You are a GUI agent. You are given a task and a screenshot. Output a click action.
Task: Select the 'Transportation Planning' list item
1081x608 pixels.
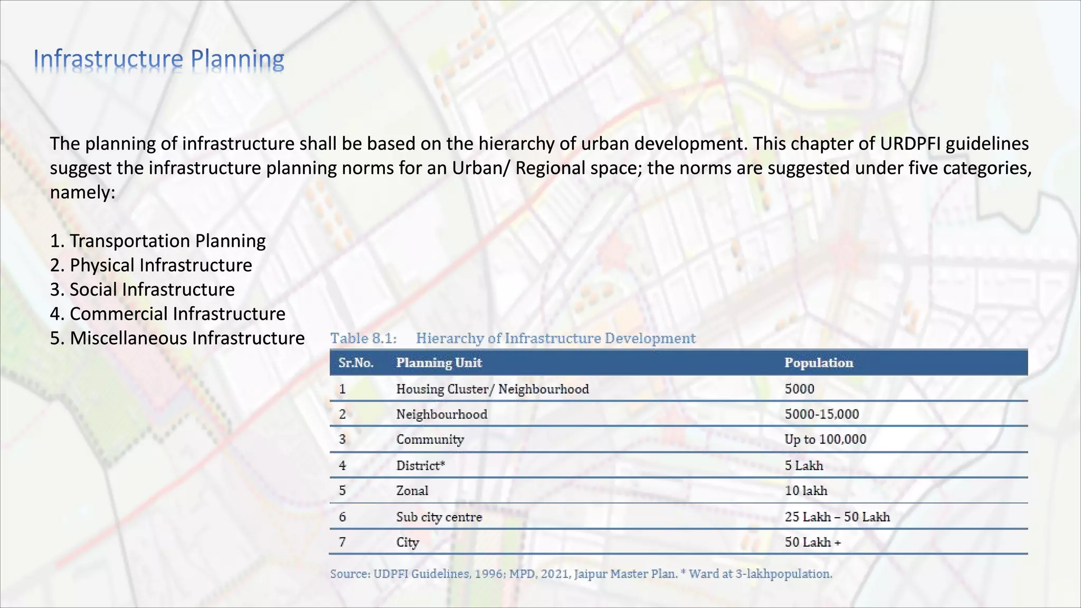click(x=158, y=241)
